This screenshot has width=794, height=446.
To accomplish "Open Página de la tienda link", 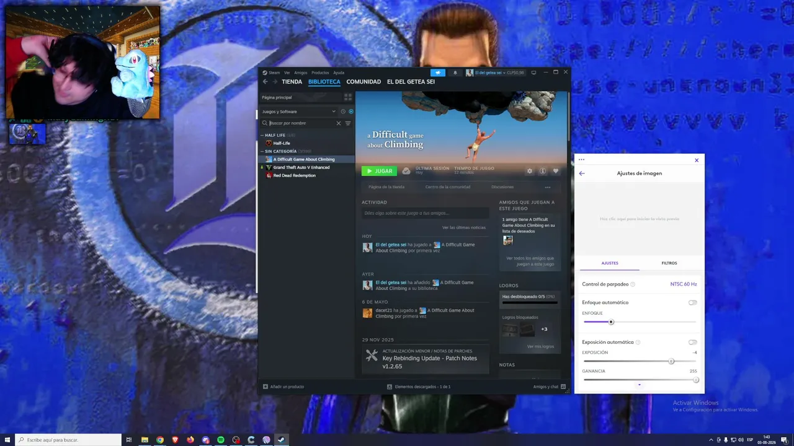I will point(386,187).
